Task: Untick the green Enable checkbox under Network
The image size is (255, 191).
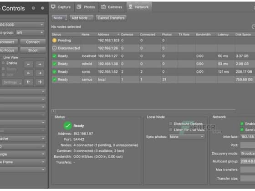Action: [242, 124]
